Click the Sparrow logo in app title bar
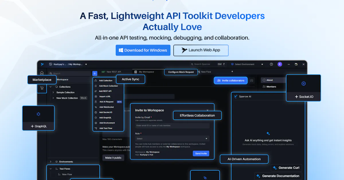Viewport: 344px width, 180px height. click(x=42, y=64)
